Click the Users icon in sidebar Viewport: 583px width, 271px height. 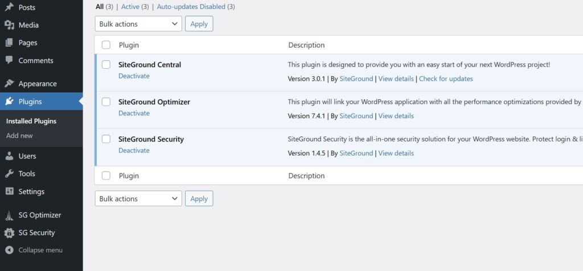click(9, 156)
